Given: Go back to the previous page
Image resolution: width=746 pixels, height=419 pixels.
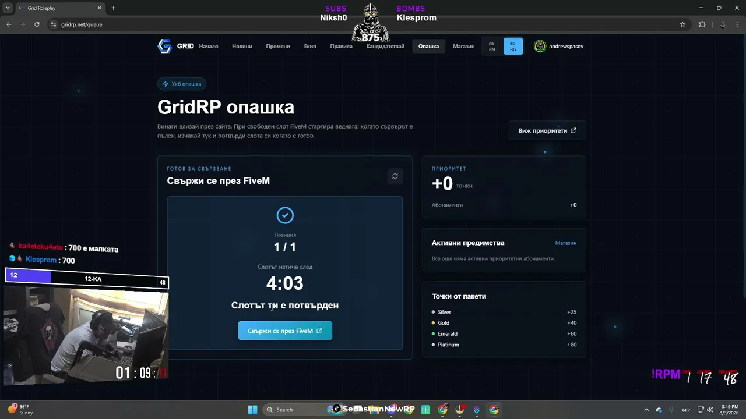Looking at the screenshot, I should (x=9, y=24).
